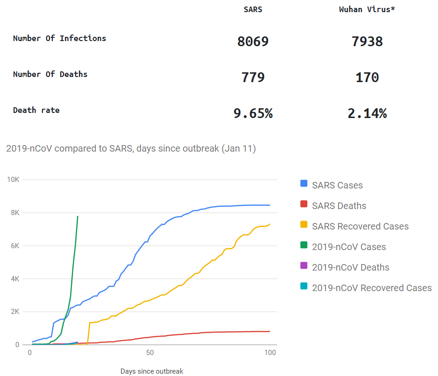Click the SARS infections value 8069
This screenshot has height=376, width=438.
click(x=253, y=42)
